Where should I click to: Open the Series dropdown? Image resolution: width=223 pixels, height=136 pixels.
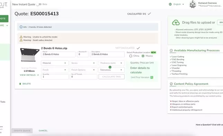83,63
